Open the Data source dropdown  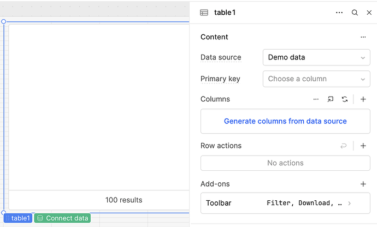pyautogui.click(x=316, y=57)
